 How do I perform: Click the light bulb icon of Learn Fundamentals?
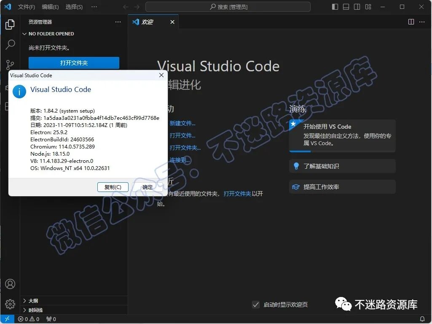[296, 166]
